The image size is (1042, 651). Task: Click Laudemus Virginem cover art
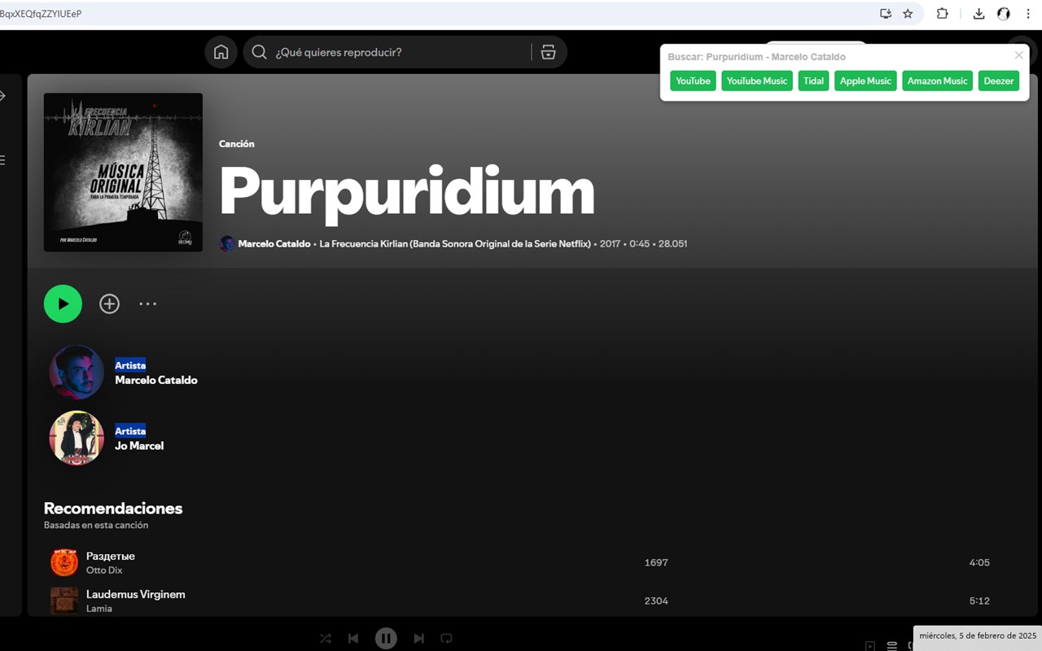tap(64, 601)
